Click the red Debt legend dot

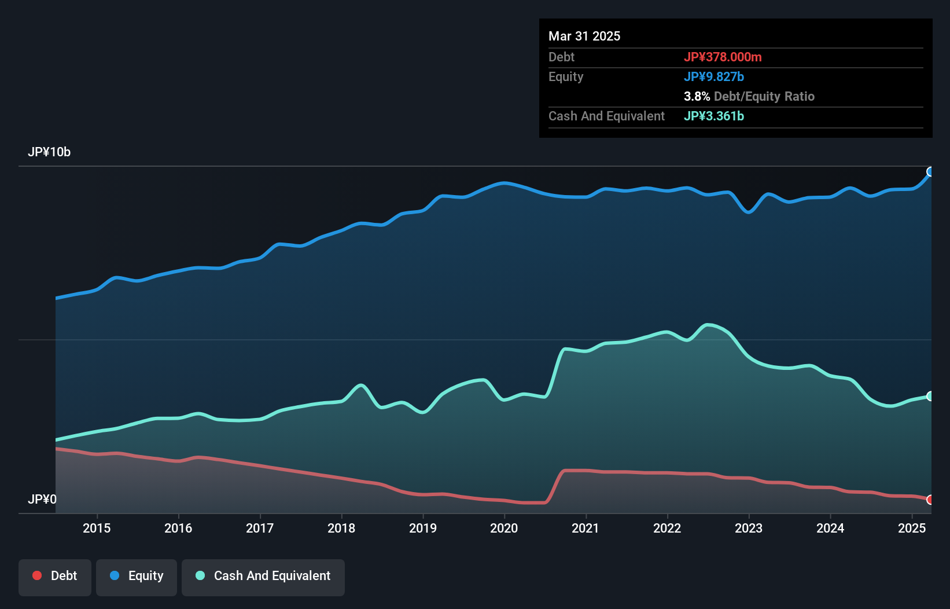tap(37, 575)
